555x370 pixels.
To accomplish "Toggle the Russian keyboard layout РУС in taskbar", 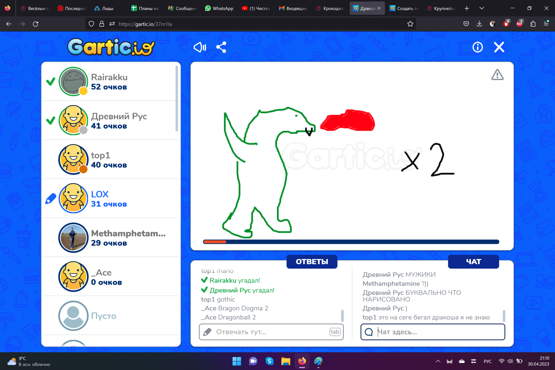I will 488,361.
